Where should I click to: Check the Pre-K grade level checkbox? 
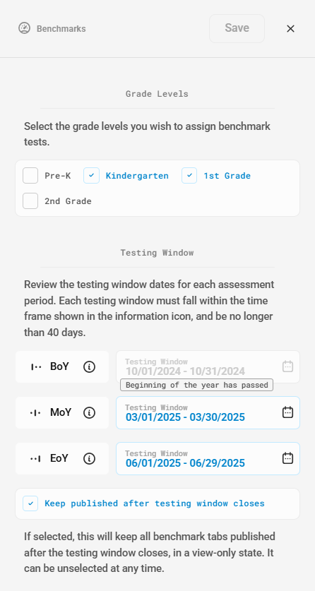(x=30, y=176)
